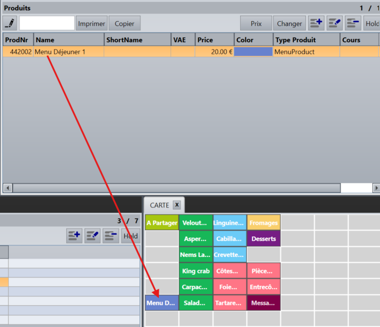Click the add row icon in the Produits toolbar

pos(316,23)
